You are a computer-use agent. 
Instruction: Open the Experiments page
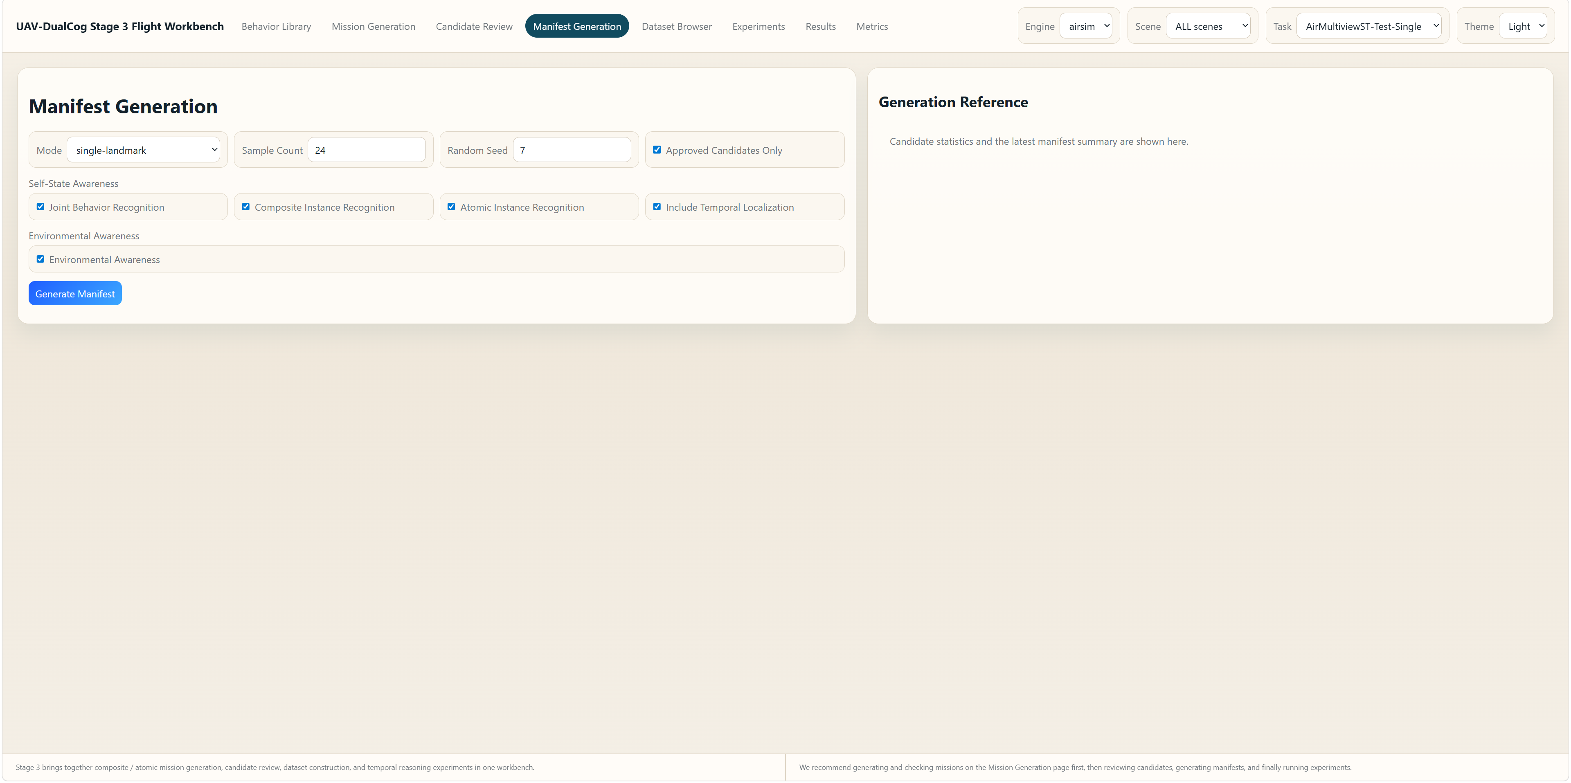pos(758,26)
